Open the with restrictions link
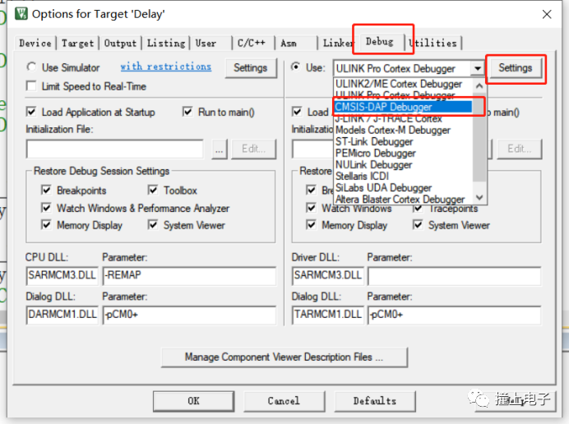Viewport: 569px width, 424px height. [x=166, y=67]
